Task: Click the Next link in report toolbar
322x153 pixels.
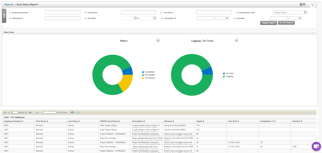Action: pyautogui.click(x=65, y=113)
